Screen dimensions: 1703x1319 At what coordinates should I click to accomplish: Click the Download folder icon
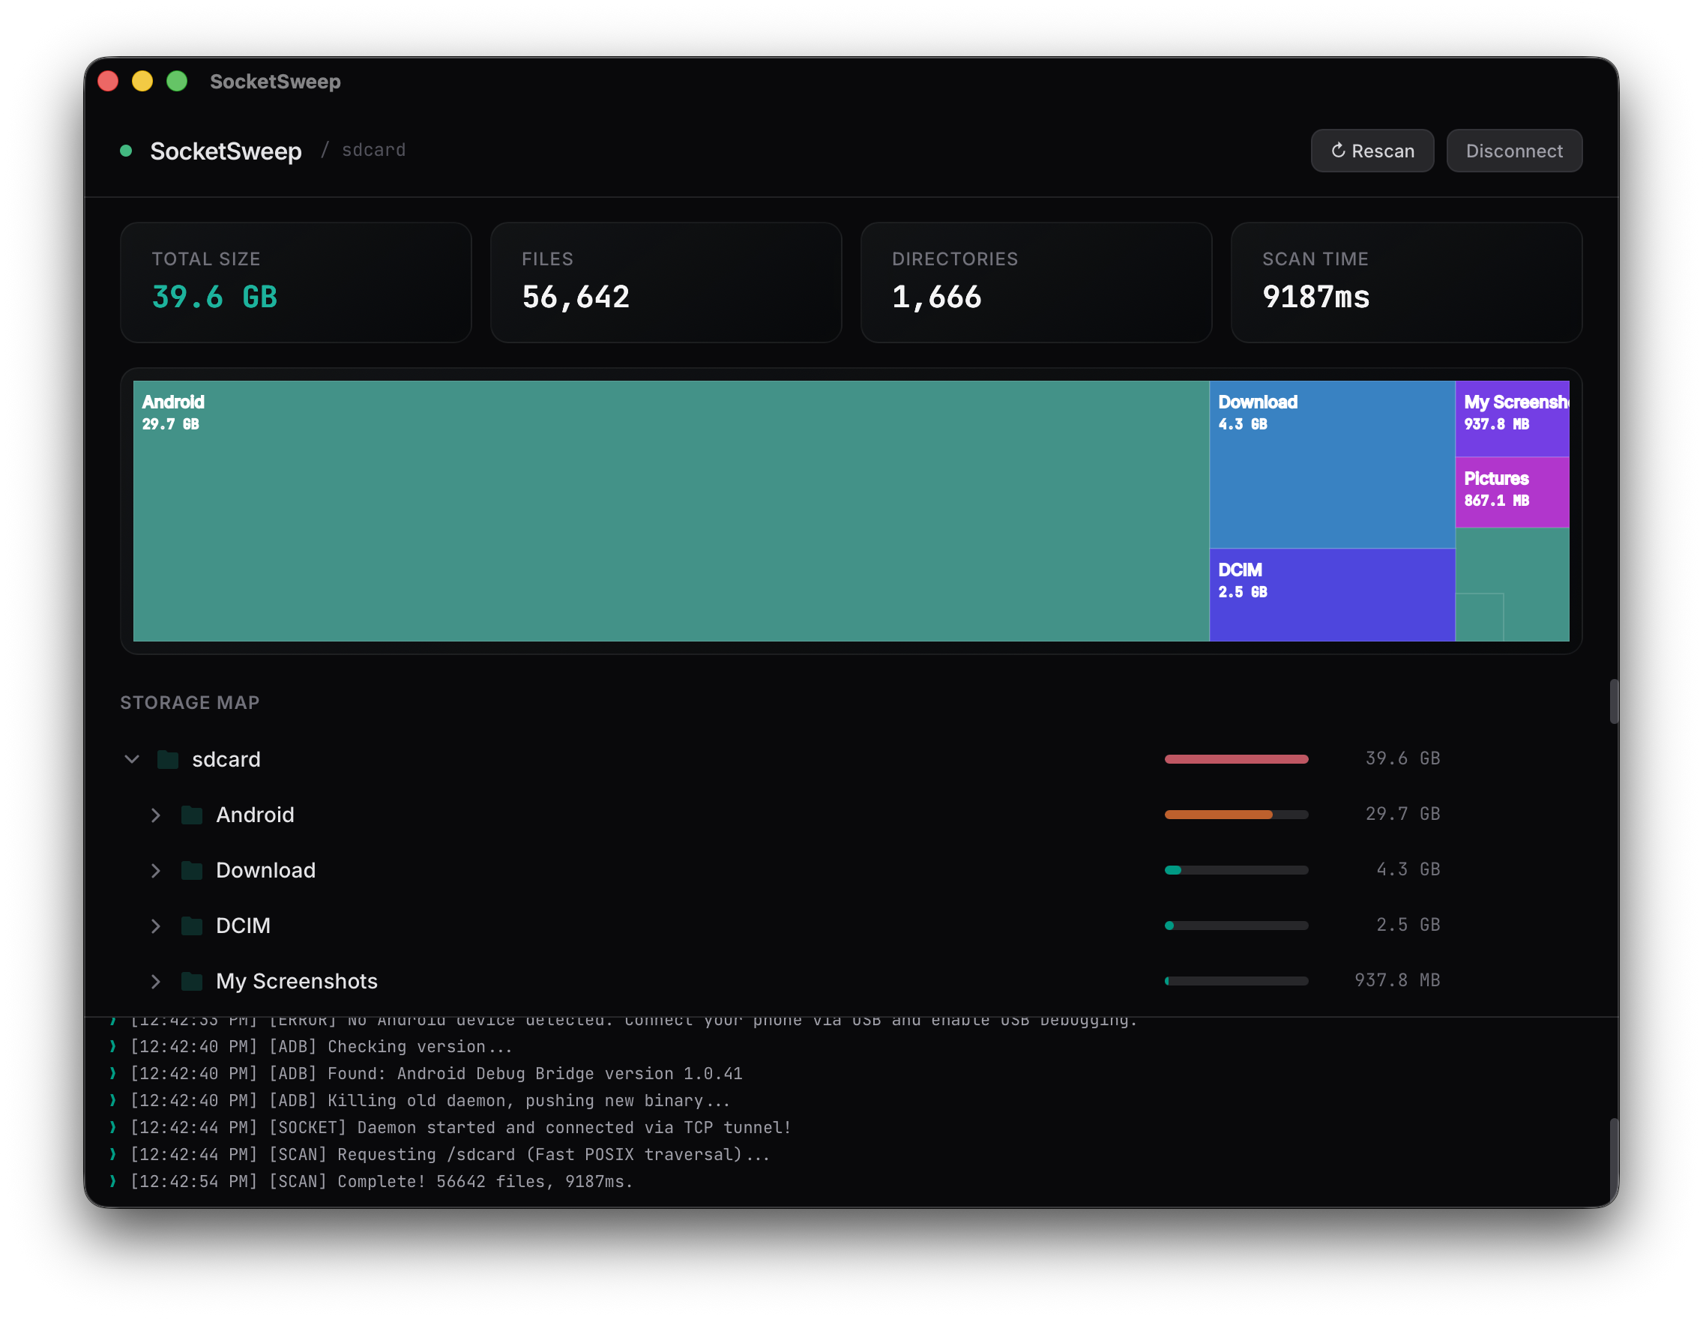point(191,870)
